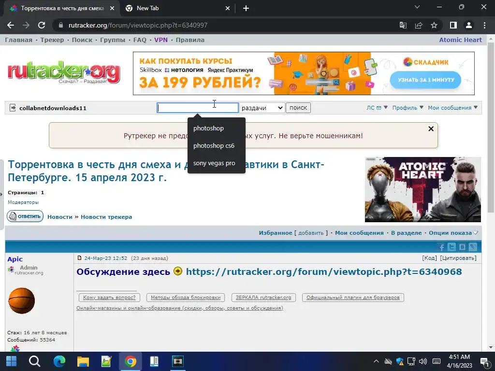Open the Windows Start menu

tap(11, 361)
